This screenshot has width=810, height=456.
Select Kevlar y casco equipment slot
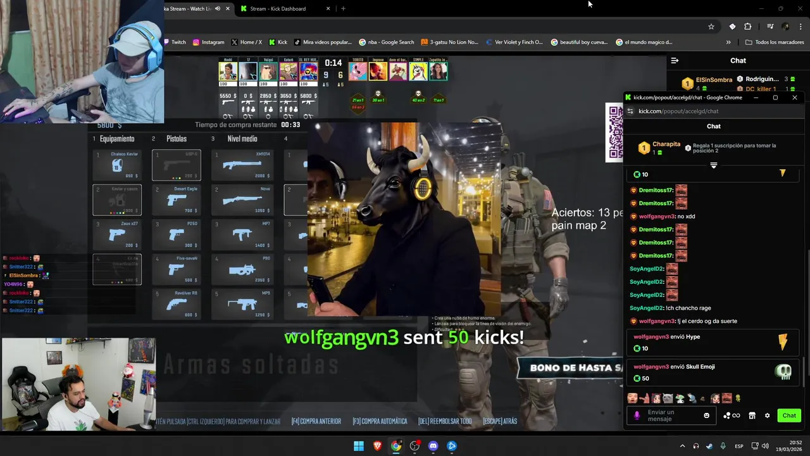117,199
